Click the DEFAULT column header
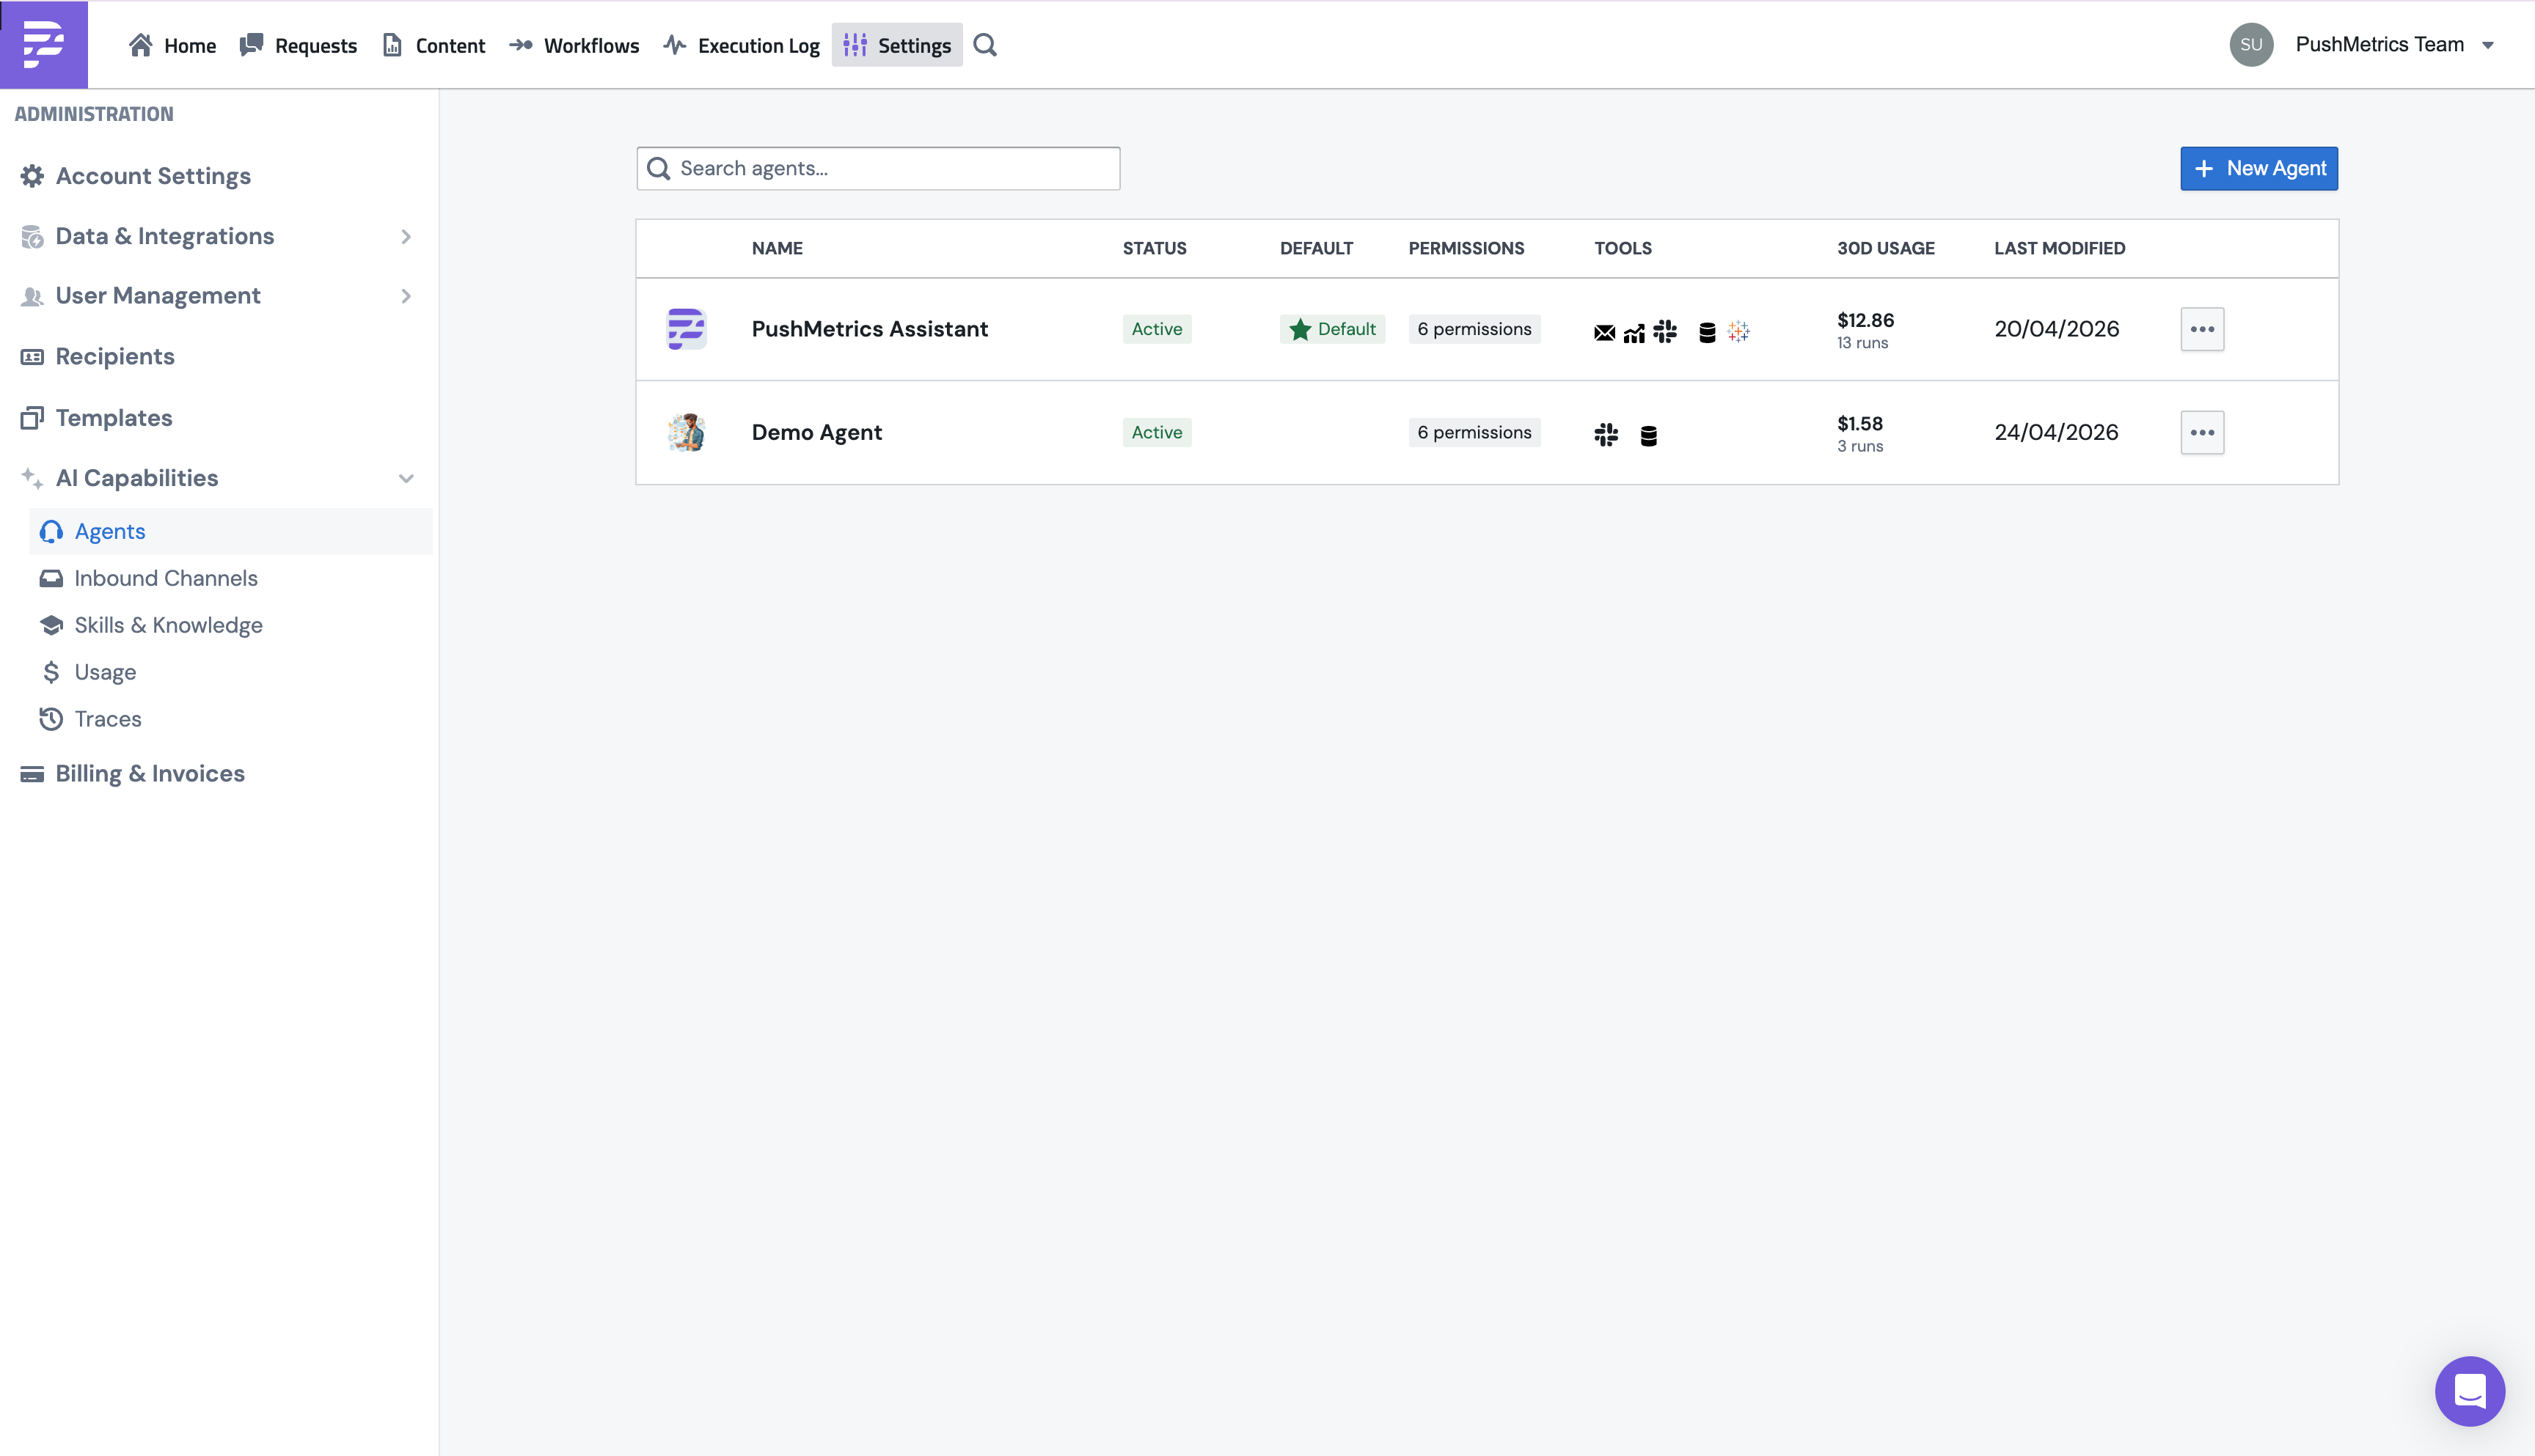2535x1456 pixels. pos(1317,248)
